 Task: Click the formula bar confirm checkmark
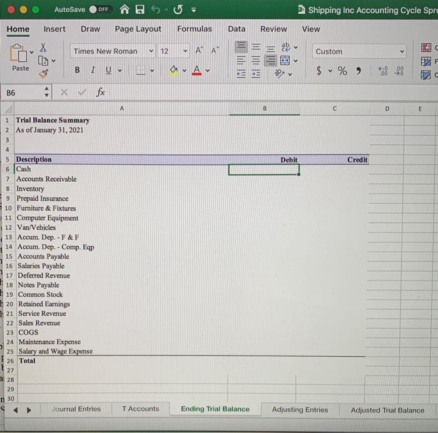pos(82,92)
